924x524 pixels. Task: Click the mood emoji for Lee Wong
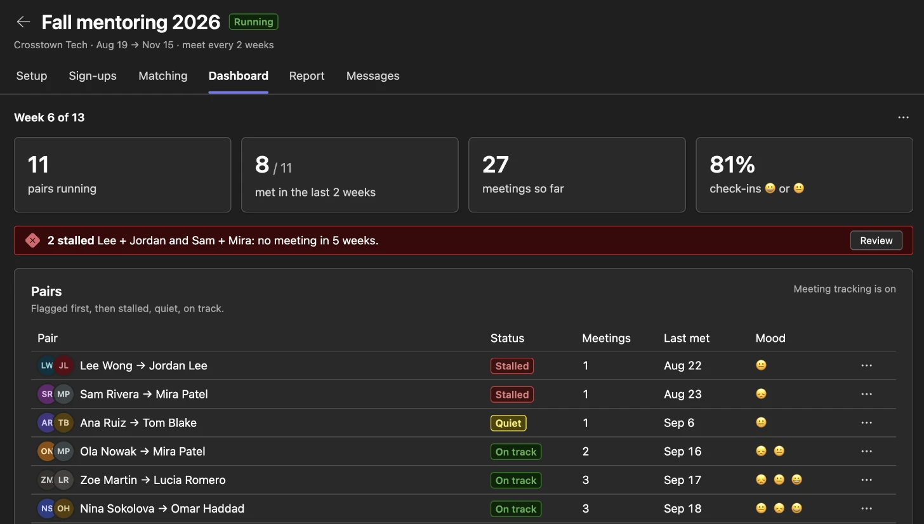(761, 365)
